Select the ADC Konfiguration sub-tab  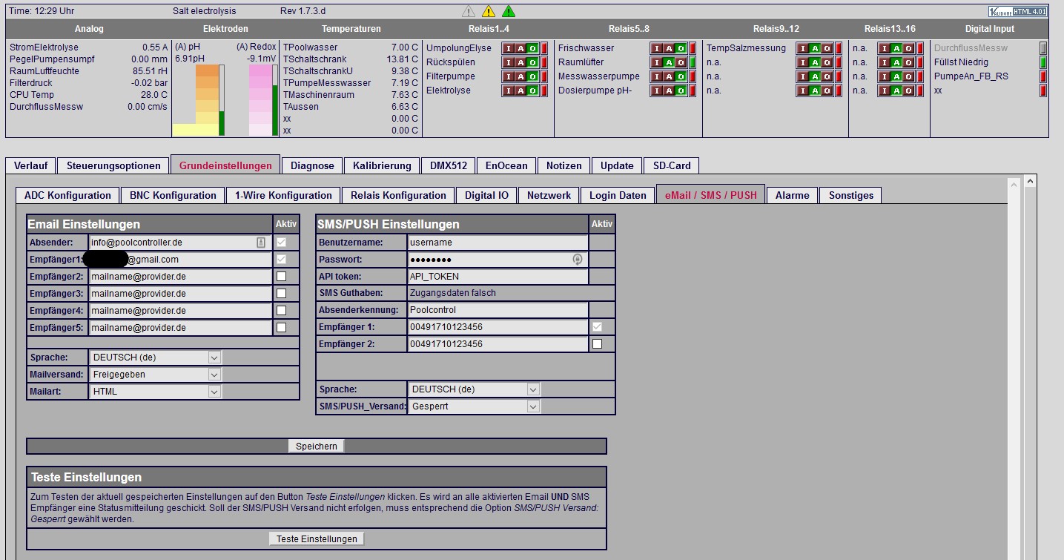coord(67,195)
